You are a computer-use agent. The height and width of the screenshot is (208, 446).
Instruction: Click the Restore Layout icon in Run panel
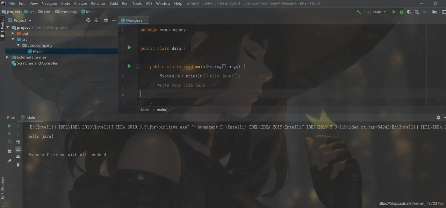[10, 151]
